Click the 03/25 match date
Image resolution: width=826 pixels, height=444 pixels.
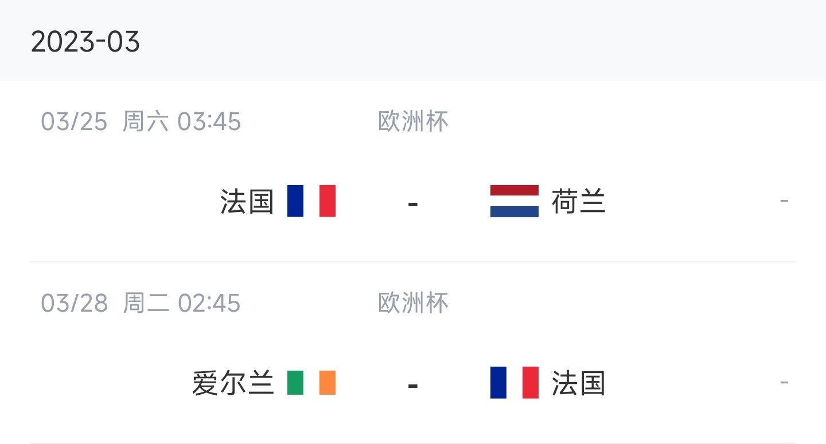click(74, 122)
